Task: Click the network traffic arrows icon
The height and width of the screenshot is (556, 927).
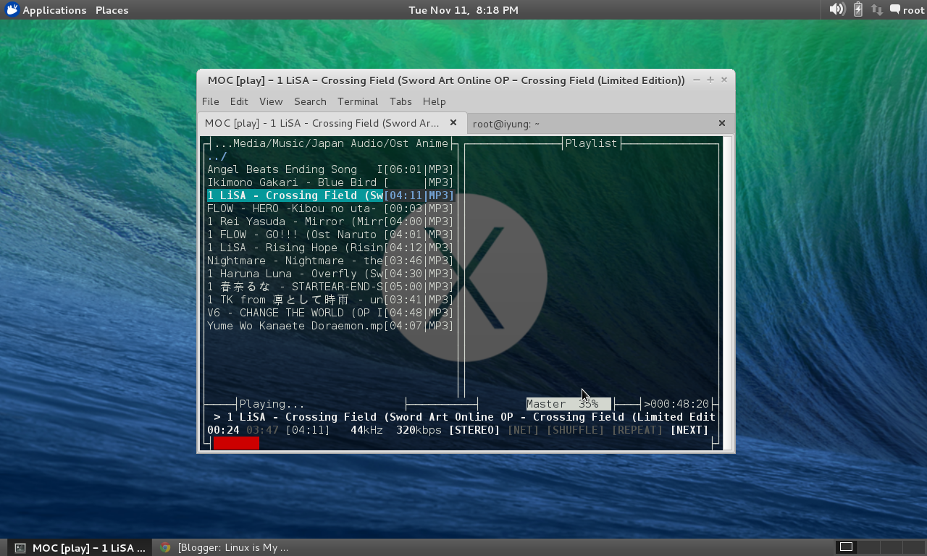Action: point(876,9)
